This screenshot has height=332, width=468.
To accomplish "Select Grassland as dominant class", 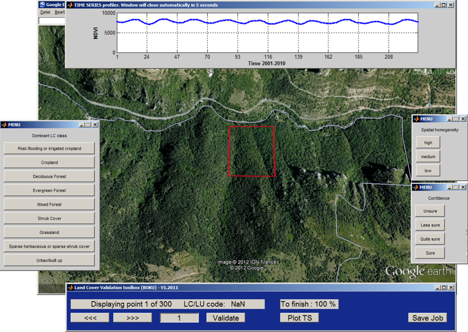I will click(49, 232).
